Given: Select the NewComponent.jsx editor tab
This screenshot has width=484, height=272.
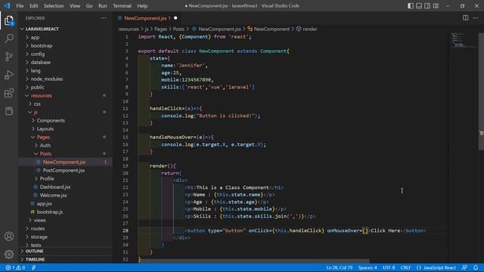Looking at the screenshot, I should (x=145, y=18).
